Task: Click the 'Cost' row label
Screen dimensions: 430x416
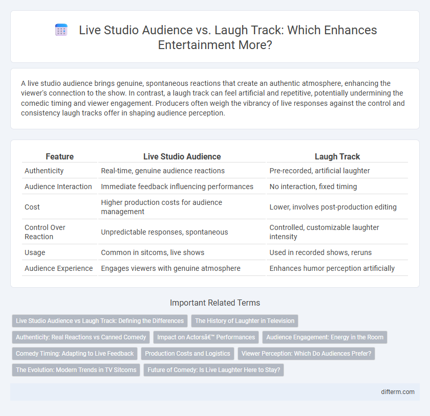Action: (x=32, y=207)
